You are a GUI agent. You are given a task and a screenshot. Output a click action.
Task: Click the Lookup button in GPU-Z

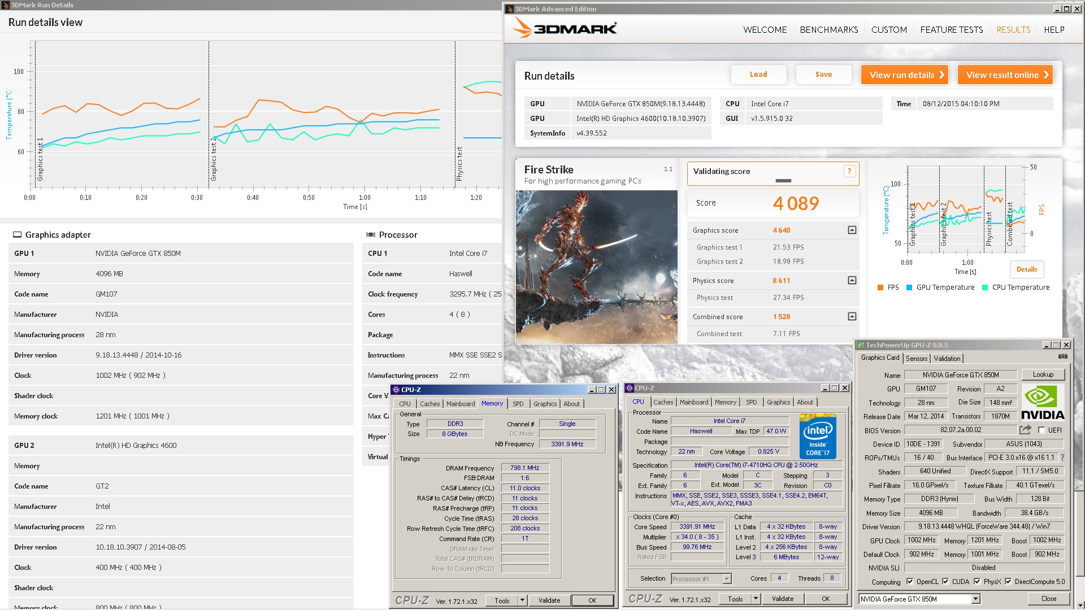[1043, 374]
